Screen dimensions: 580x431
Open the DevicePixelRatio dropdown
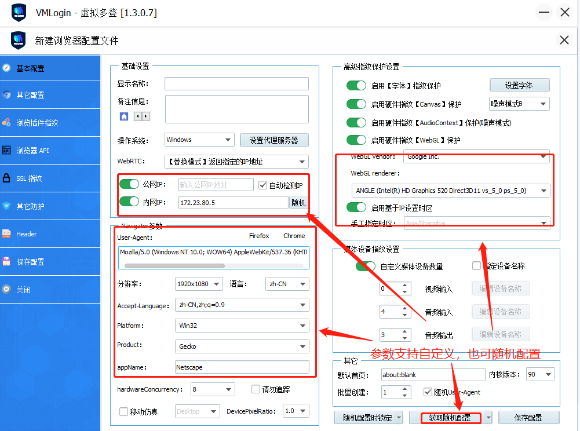pyautogui.click(x=296, y=411)
